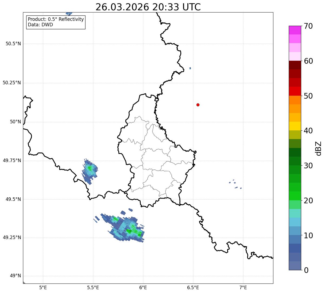Screen dimensions: 325x293
Task: Click the 50.5°N latitude label
Action: [13, 44]
